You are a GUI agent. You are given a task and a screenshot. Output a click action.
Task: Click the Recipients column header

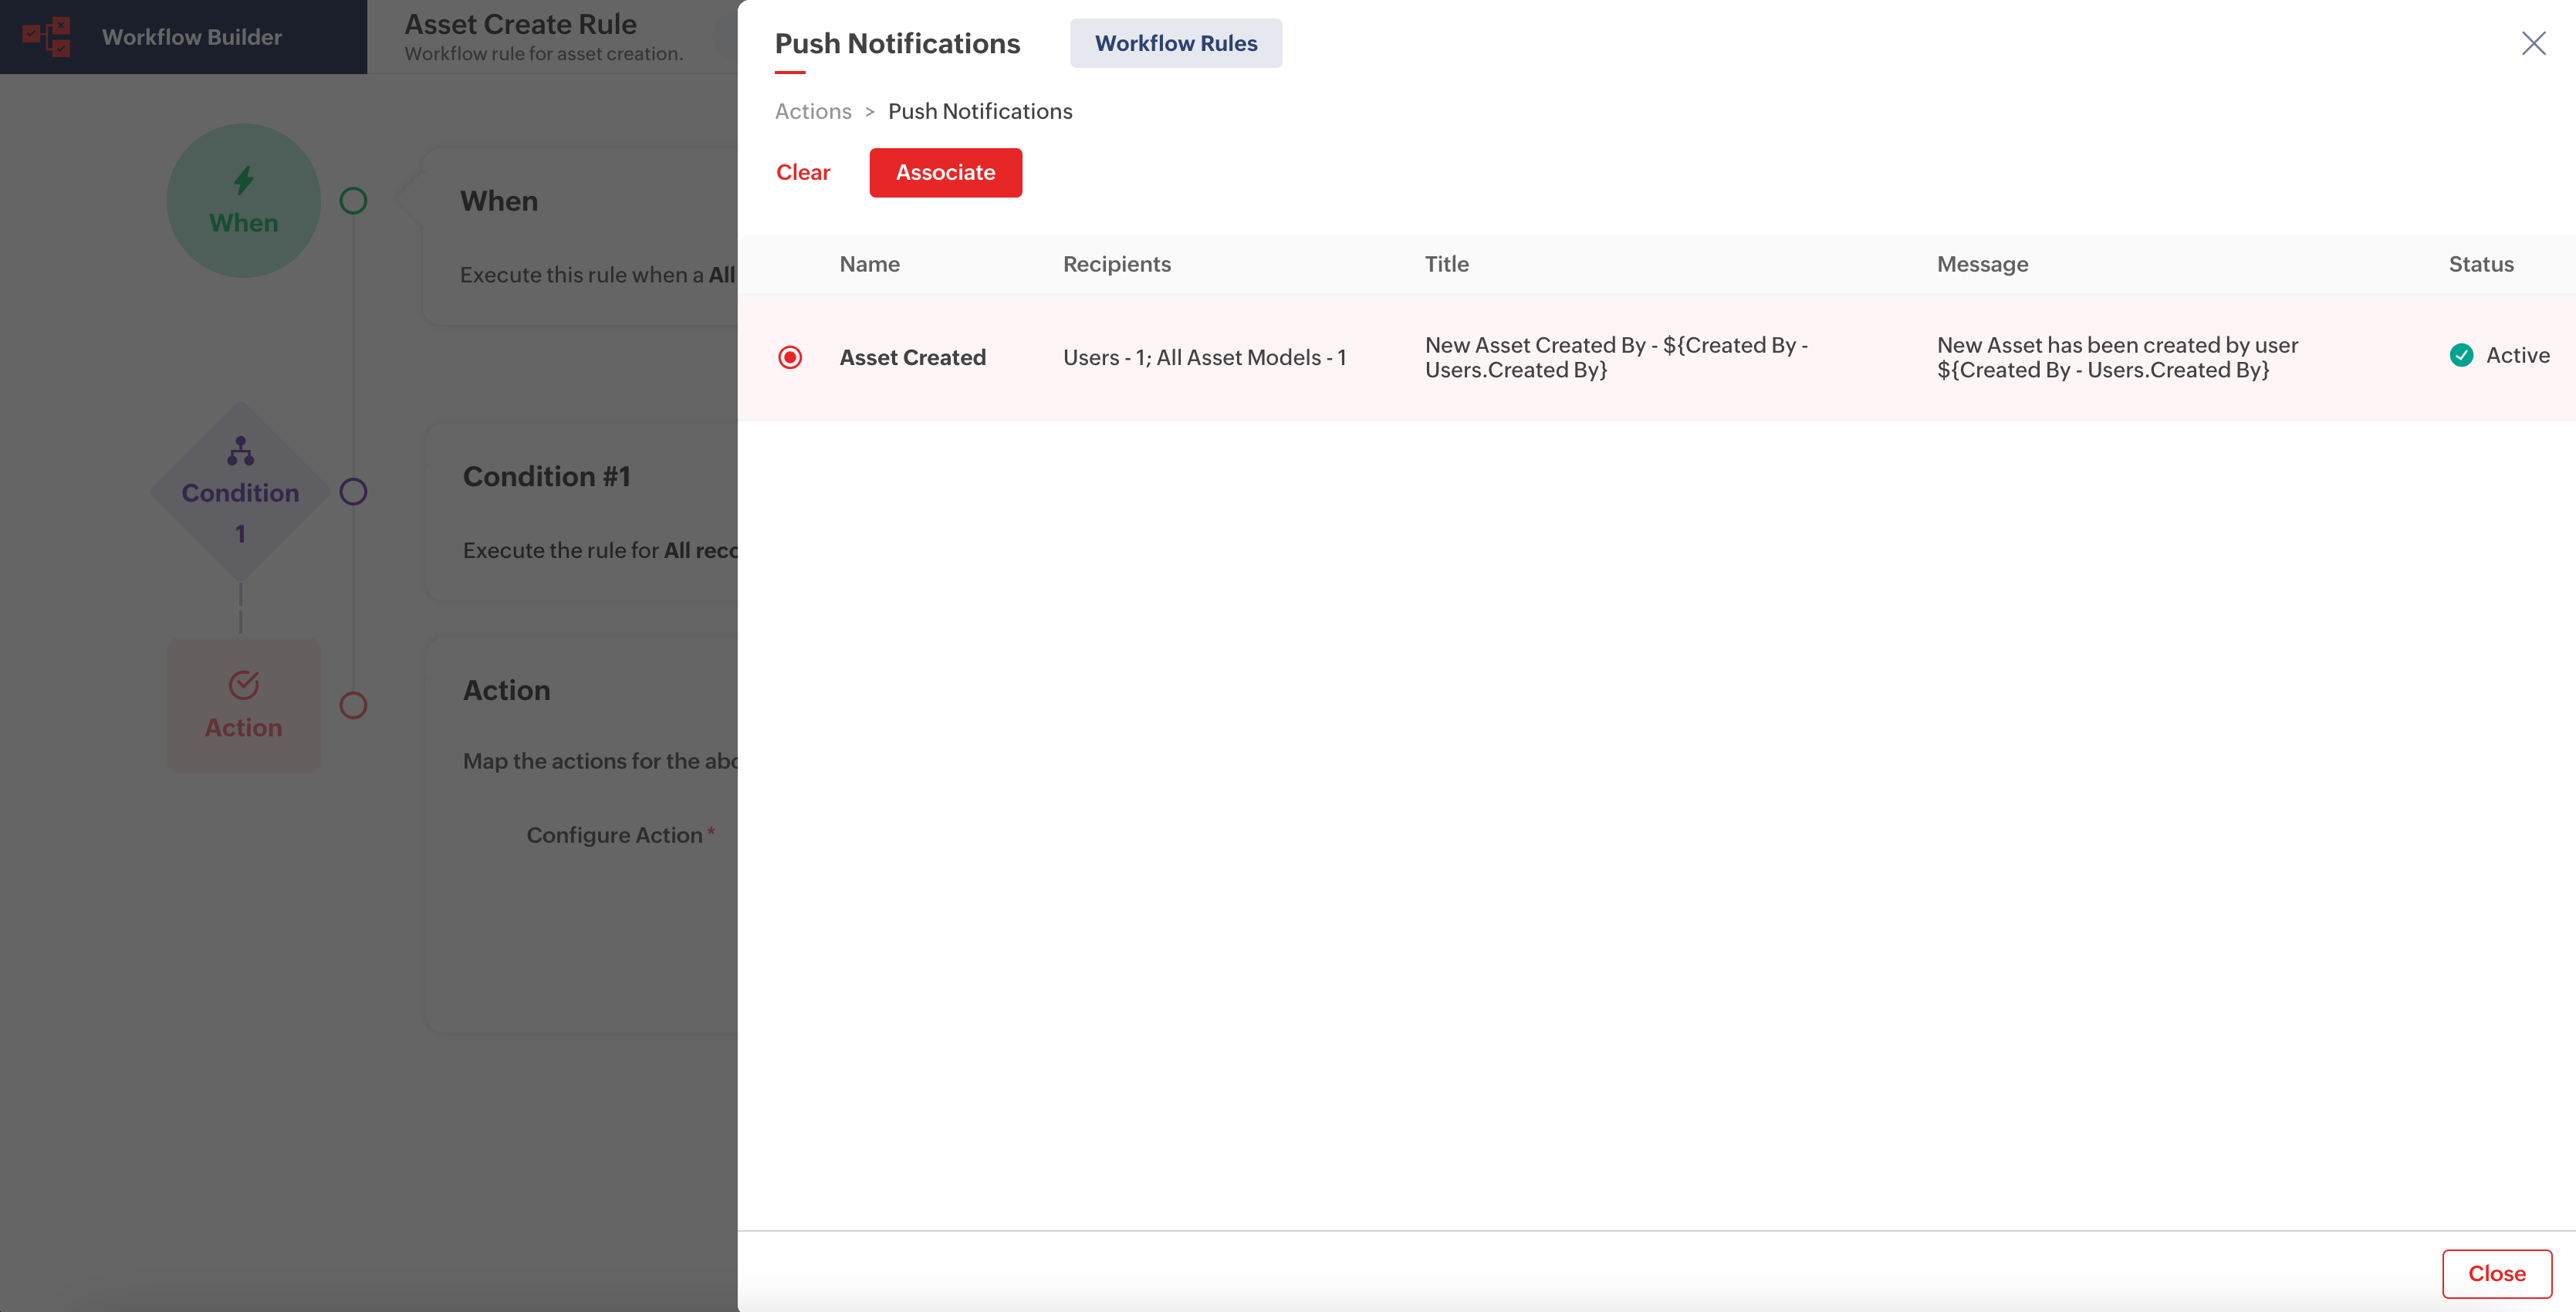1116,264
